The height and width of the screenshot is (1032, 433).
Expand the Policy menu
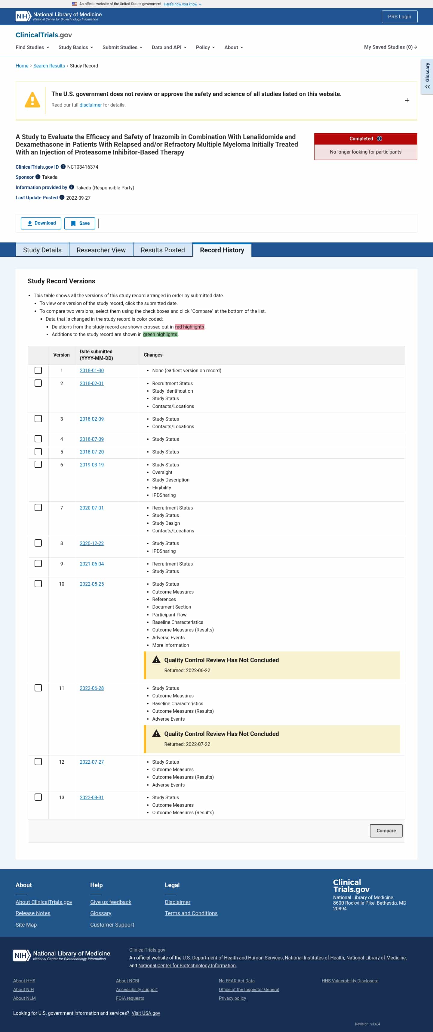tap(205, 47)
